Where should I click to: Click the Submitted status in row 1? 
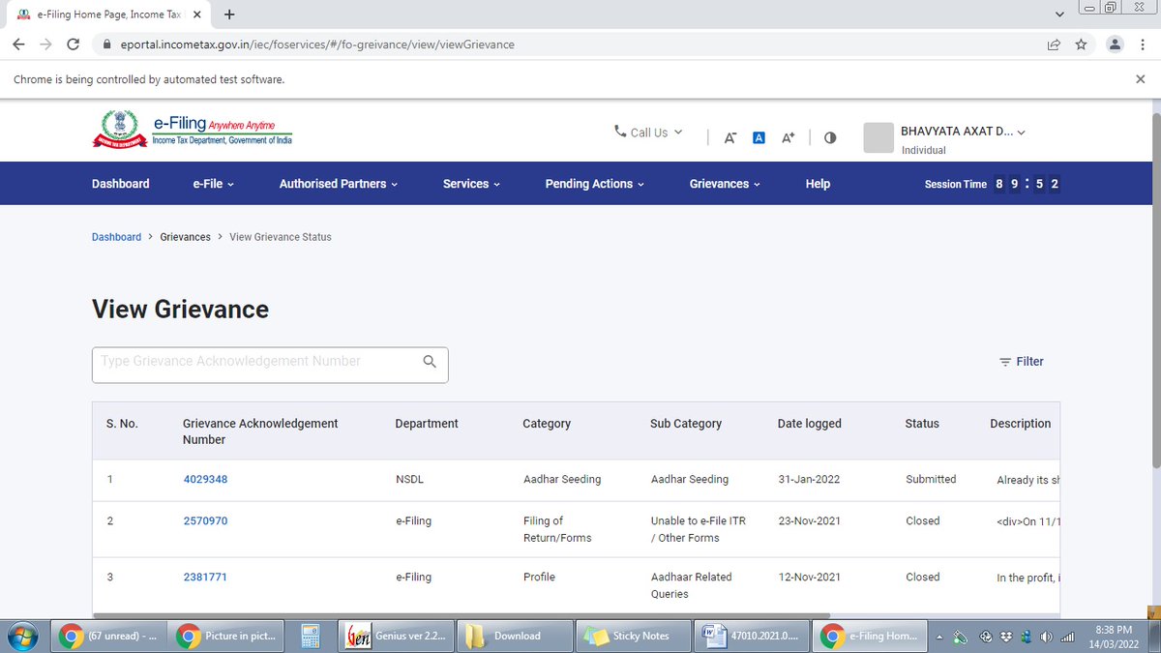tap(931, 480)
